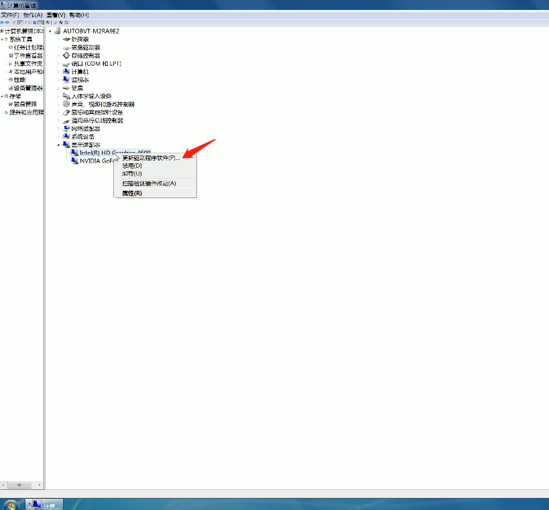Click the 存储控制器 storage controller icon

[x=66, y=56]
